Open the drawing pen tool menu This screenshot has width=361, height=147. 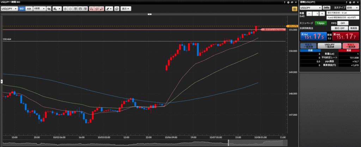click(x=109, y=8)
